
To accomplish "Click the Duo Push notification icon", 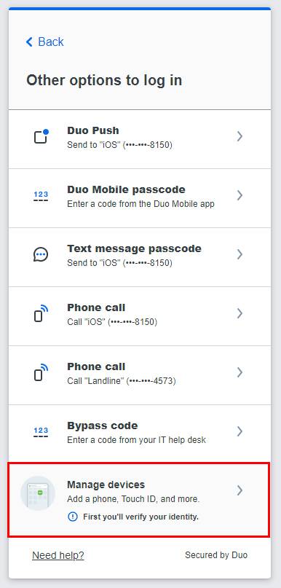I will click(x=41, y=136).
